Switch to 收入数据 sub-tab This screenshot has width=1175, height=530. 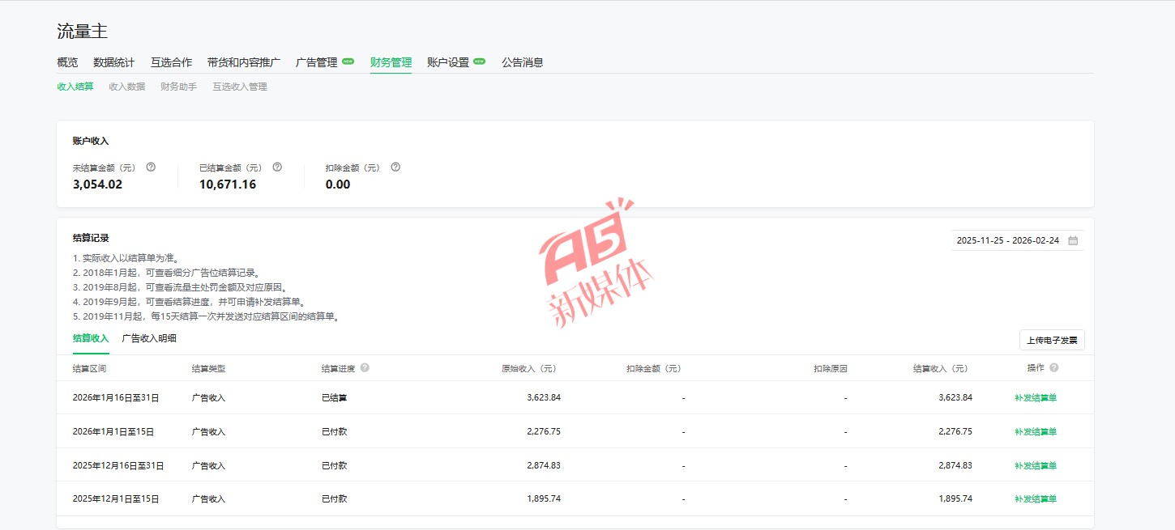127,87
